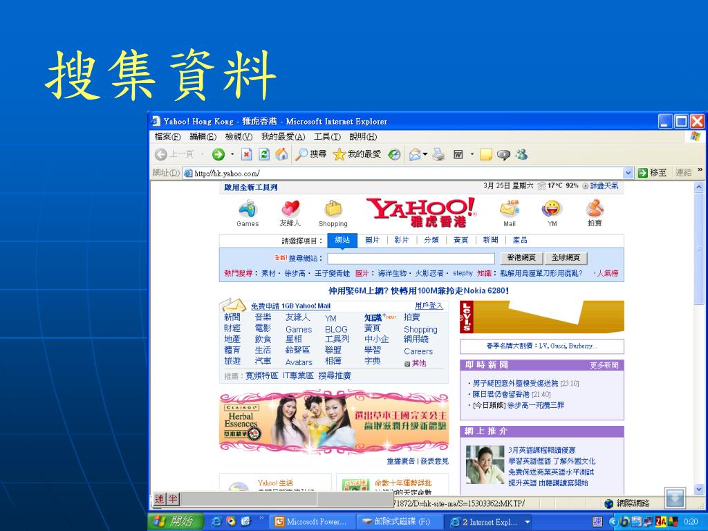Click the 移至 Go button
708x531 pixels.
[x=652, y=172]
